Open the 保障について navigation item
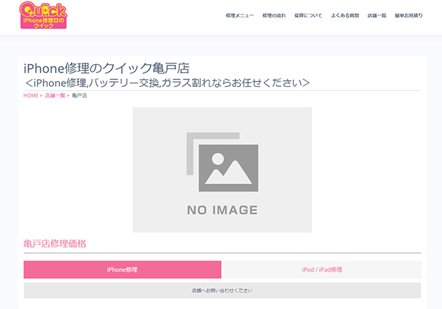The width and height of the screenshot is (442, 309). click(308, 16)
